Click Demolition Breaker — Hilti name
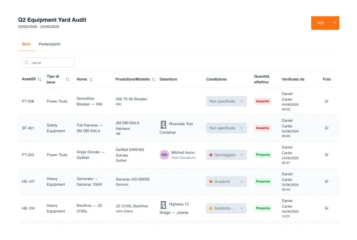This screenshot has width=357, height=240. click(89, 101)
